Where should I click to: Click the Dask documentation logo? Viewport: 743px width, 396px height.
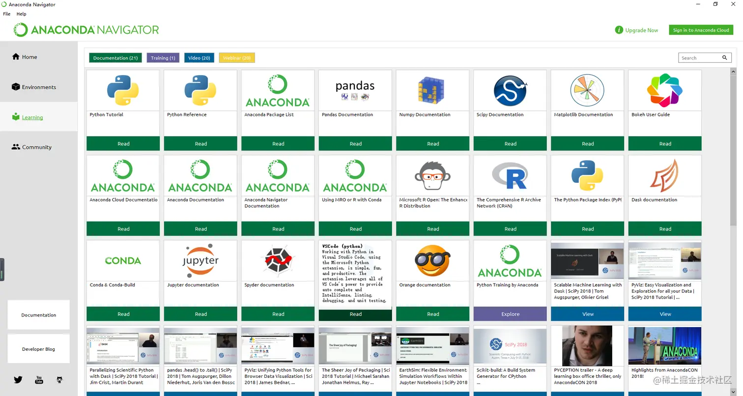point(664,175)
